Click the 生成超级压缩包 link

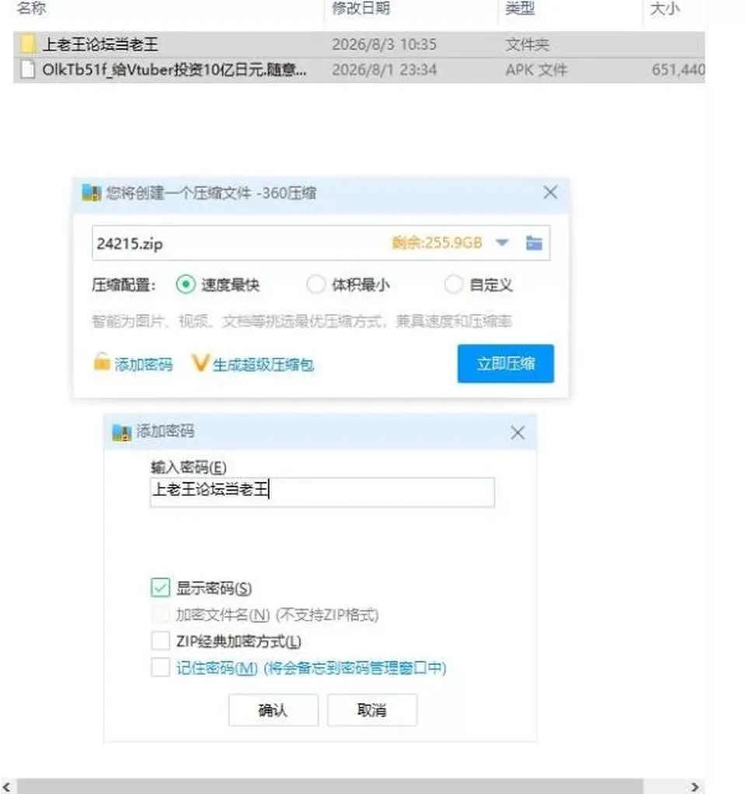tap(263, 365)
